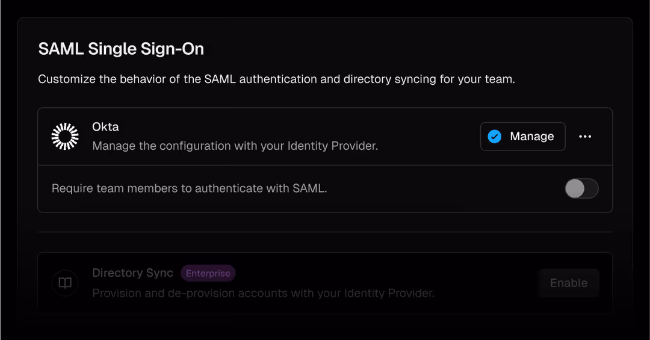
Task: Select the Okta provider name
Action: (x=105, y=127)
